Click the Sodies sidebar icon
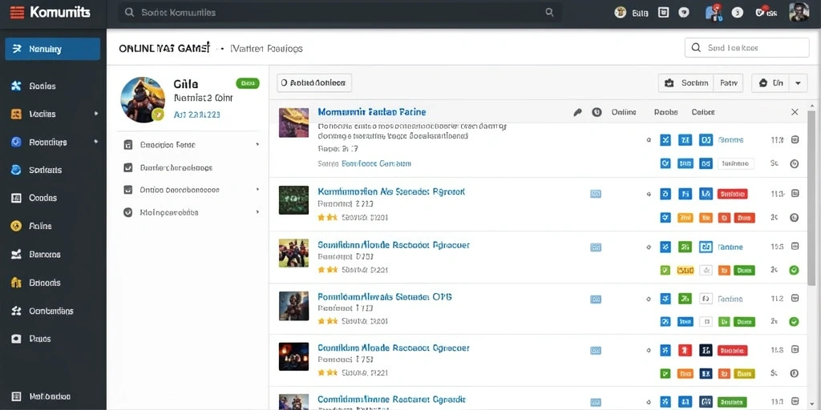This screenshot has width=821, height=410. click(x=16, y=86)
